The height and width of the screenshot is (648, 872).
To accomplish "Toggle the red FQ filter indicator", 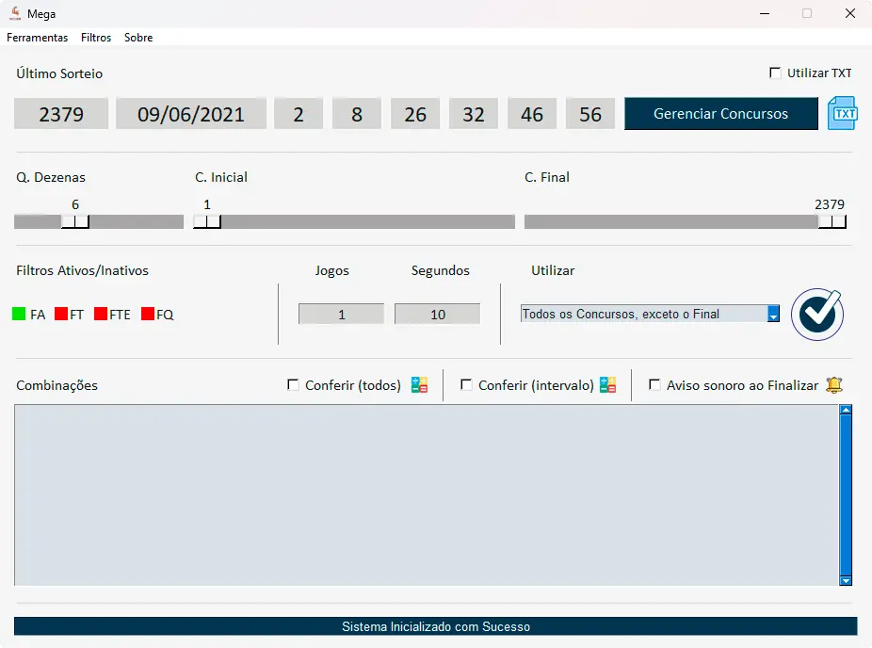I will 148,315.
